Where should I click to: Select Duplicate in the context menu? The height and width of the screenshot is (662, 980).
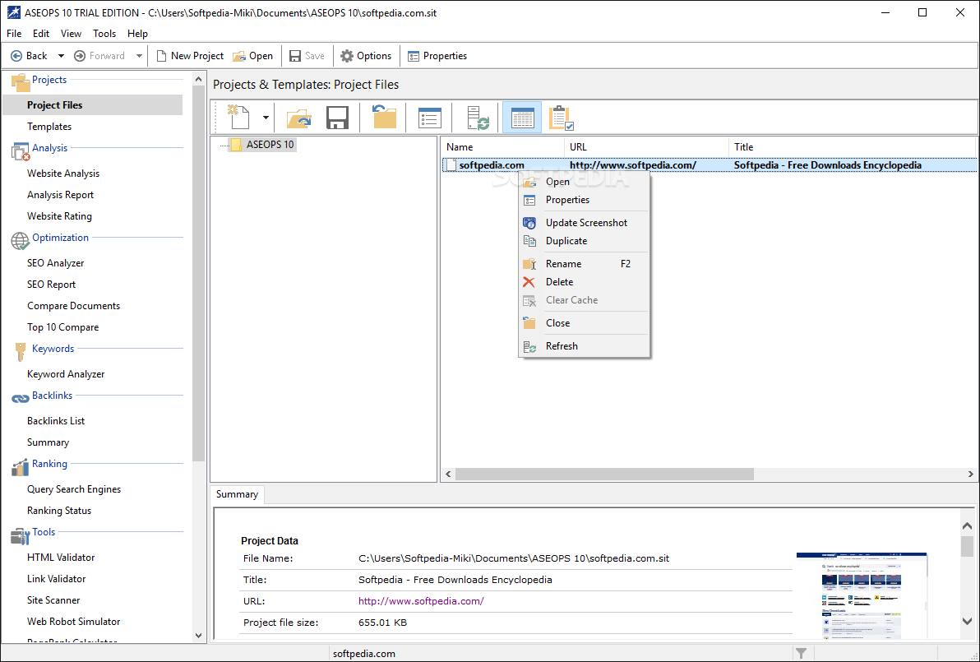[x=585, y=241]
